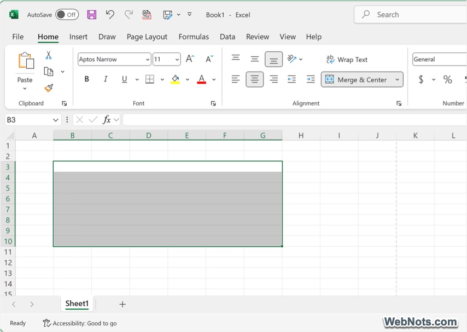
Task: Toggle Middle Align
Action: 255,59
